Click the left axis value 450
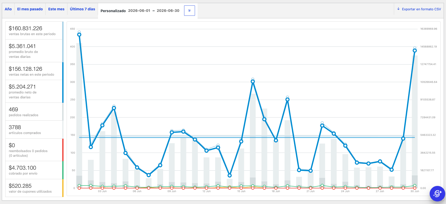Image resolution: width=446 pixels, height=204 pixels. 72,29
